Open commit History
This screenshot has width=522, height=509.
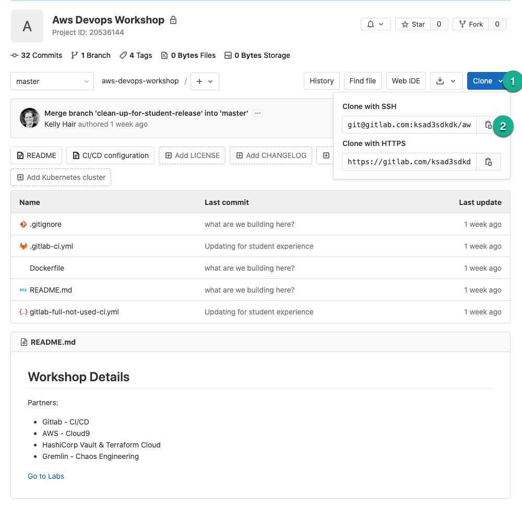click(322, 81)
